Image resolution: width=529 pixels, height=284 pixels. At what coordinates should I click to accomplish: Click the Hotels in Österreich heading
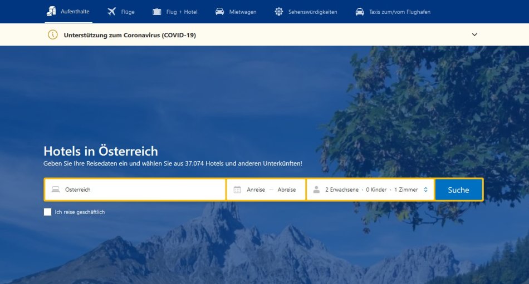101,151
